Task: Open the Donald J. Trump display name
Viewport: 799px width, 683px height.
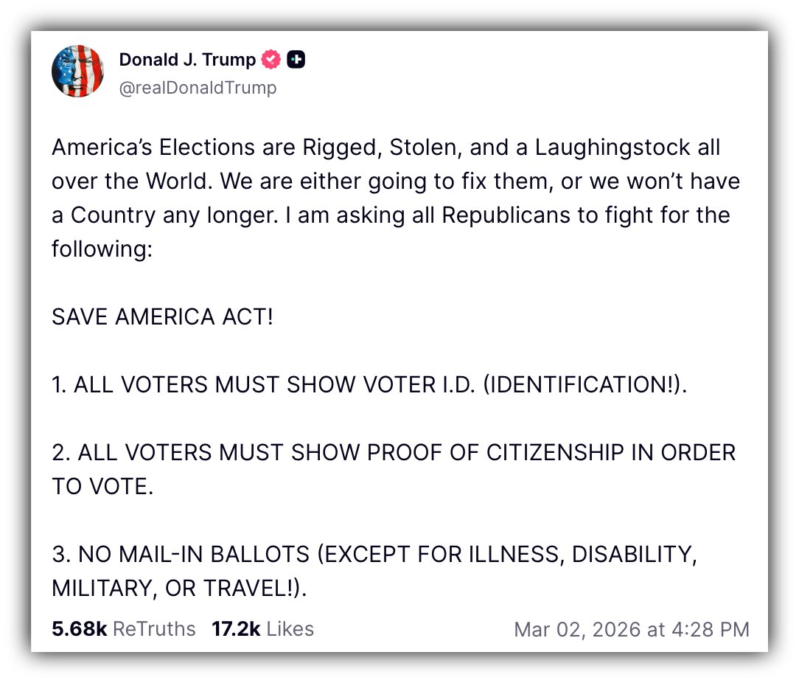Action: [x=187, y=60]
